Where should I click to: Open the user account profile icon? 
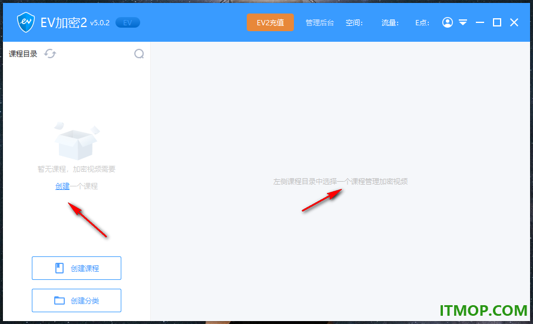(448, 22)
